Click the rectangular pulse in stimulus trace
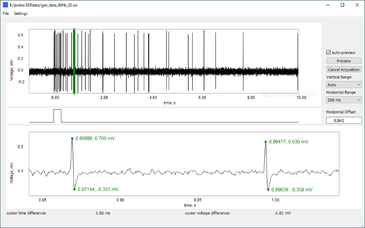Screen dimensions: 365x228 [x=57, y=116]
